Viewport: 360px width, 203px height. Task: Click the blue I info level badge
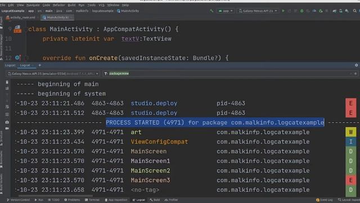click(351, 142)
